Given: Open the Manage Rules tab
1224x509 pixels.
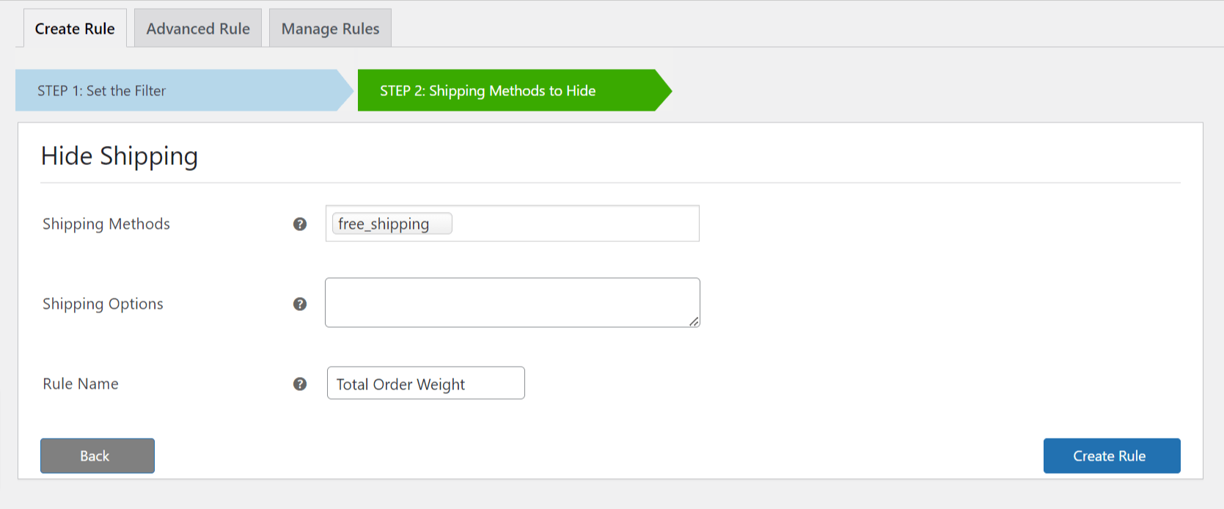Looking at the screenshot, I should (330, 28).
